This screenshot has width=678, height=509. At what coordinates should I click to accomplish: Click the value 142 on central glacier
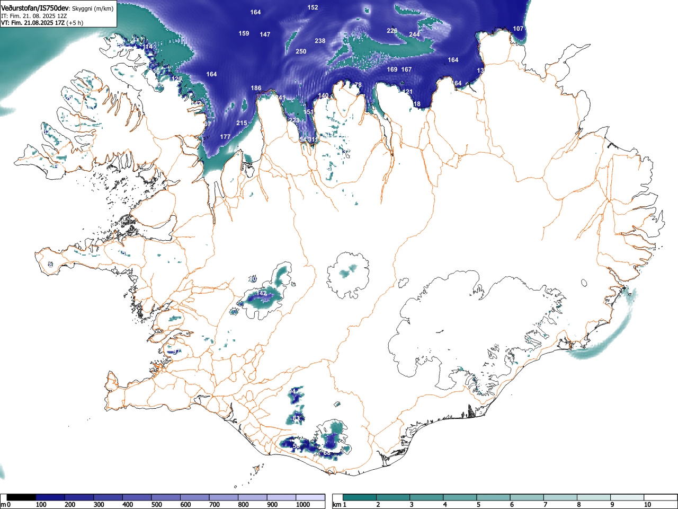click(262, 293)
